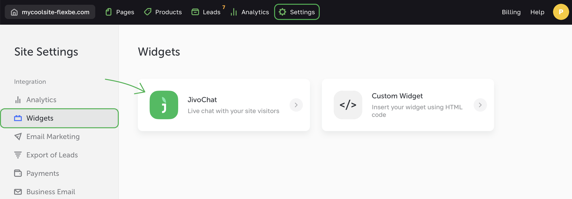Click the yellow P profile avatar
Screen dimensions: 572x199
pyautogui.click(x=561, y=12)
